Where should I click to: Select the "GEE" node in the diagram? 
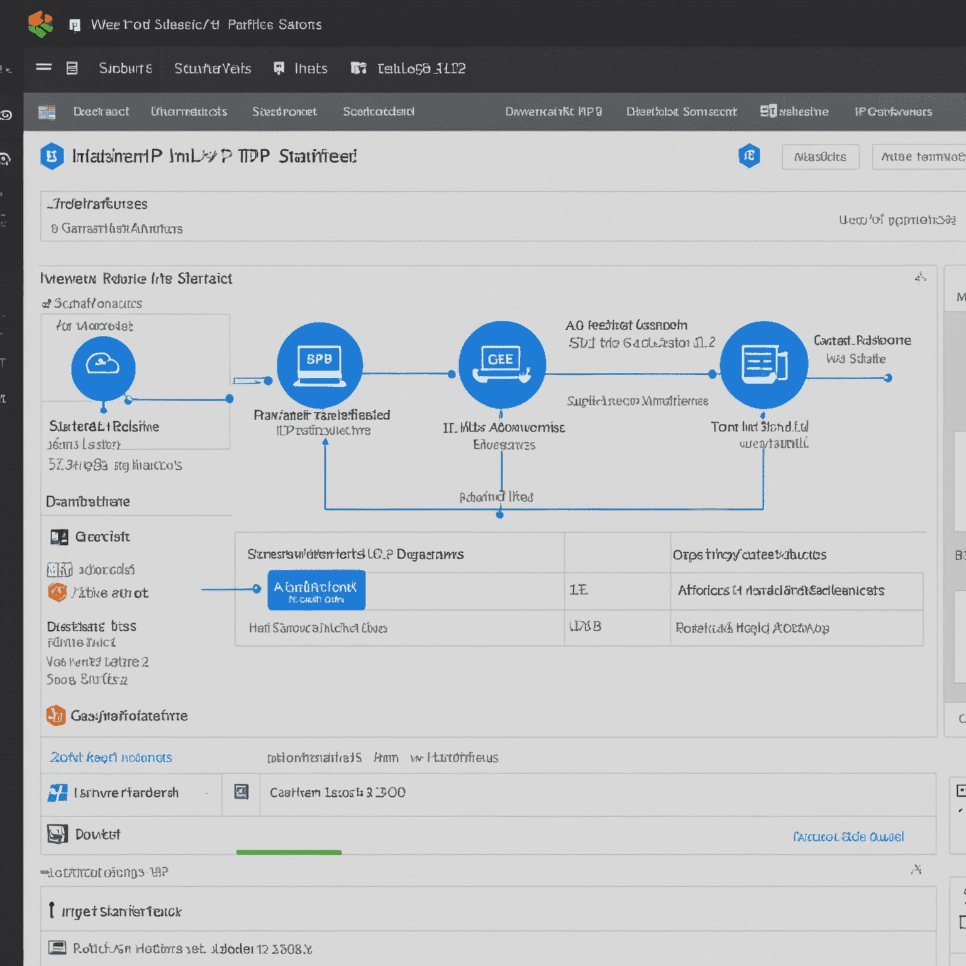[502, 365]
